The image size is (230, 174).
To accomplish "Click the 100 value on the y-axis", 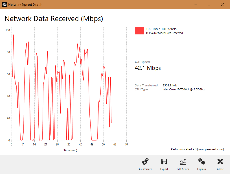I will tap(8, 30).
